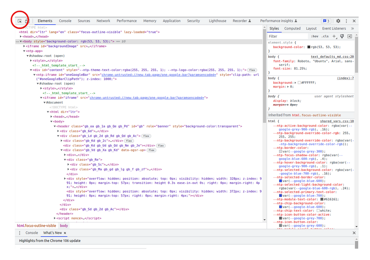
Task: Click flex badge on gb_Ld gb_2d row
Action: (146, 136)
